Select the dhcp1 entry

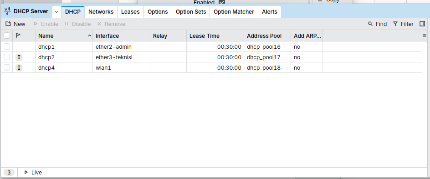click(46, 47)
